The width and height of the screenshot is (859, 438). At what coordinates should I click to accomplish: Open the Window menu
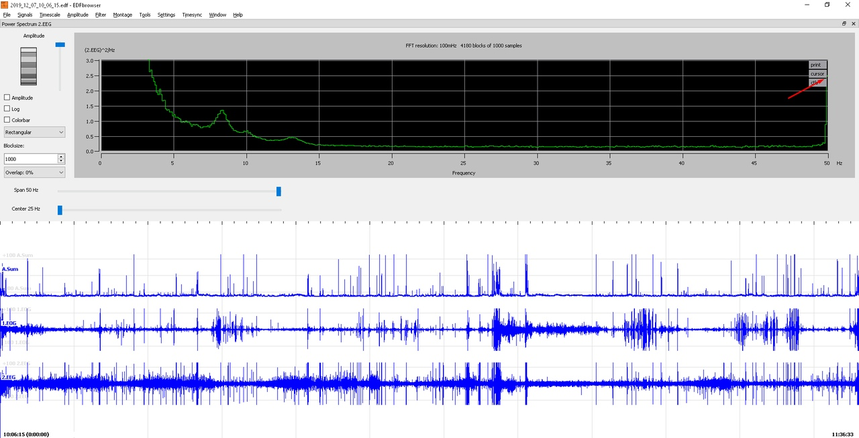217,15
